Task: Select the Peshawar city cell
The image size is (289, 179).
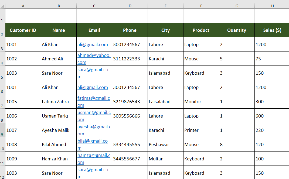Action: click(x=165, y=144)
